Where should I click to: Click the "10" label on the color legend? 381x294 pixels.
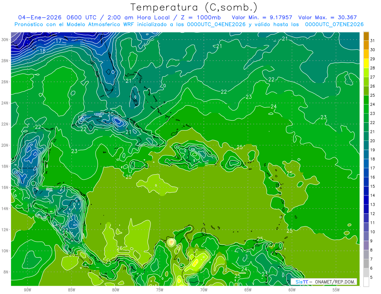coord(373,232)
